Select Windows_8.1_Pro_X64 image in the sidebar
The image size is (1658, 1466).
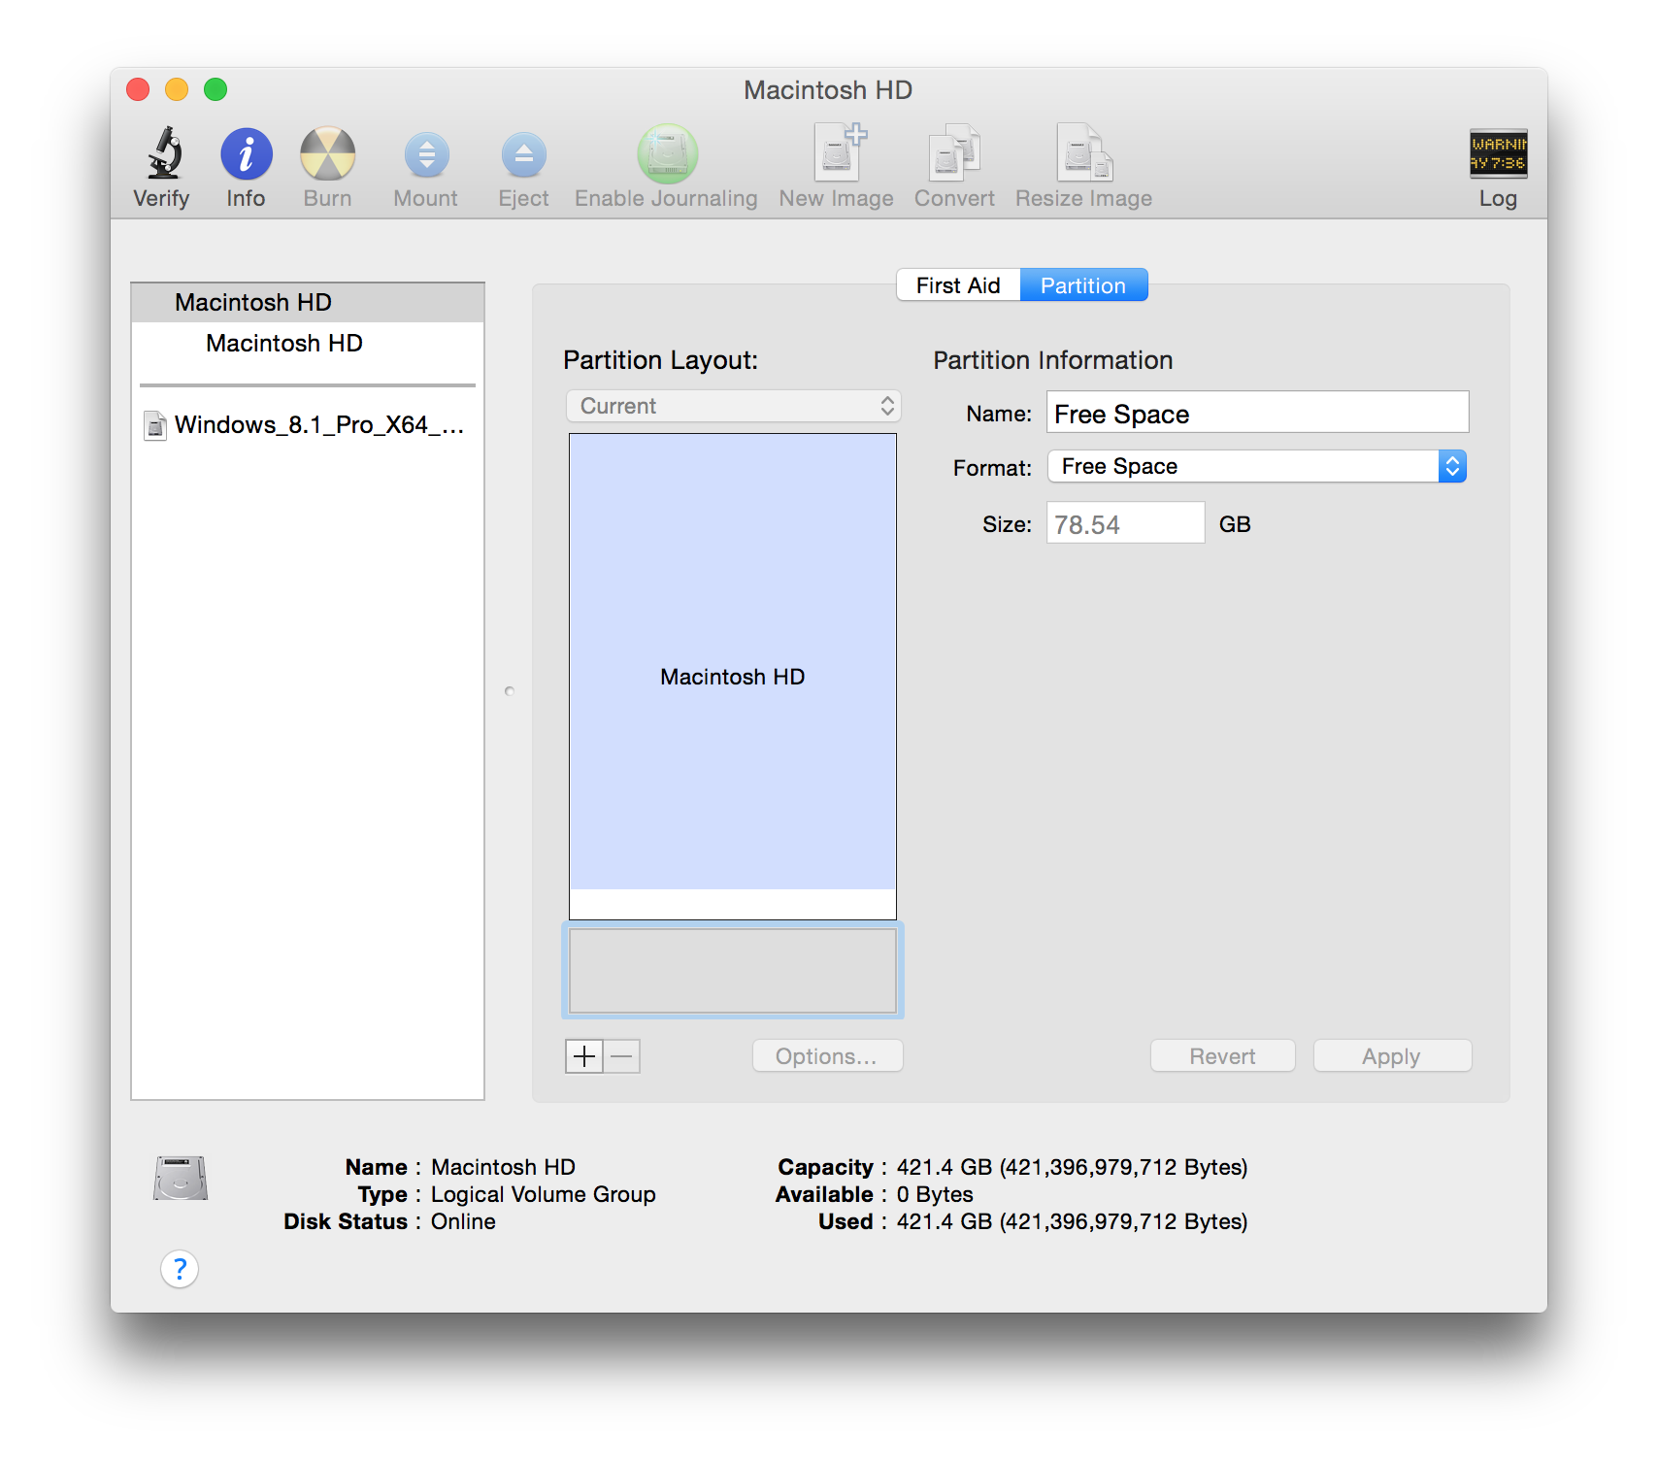click(x=308, y=425)
